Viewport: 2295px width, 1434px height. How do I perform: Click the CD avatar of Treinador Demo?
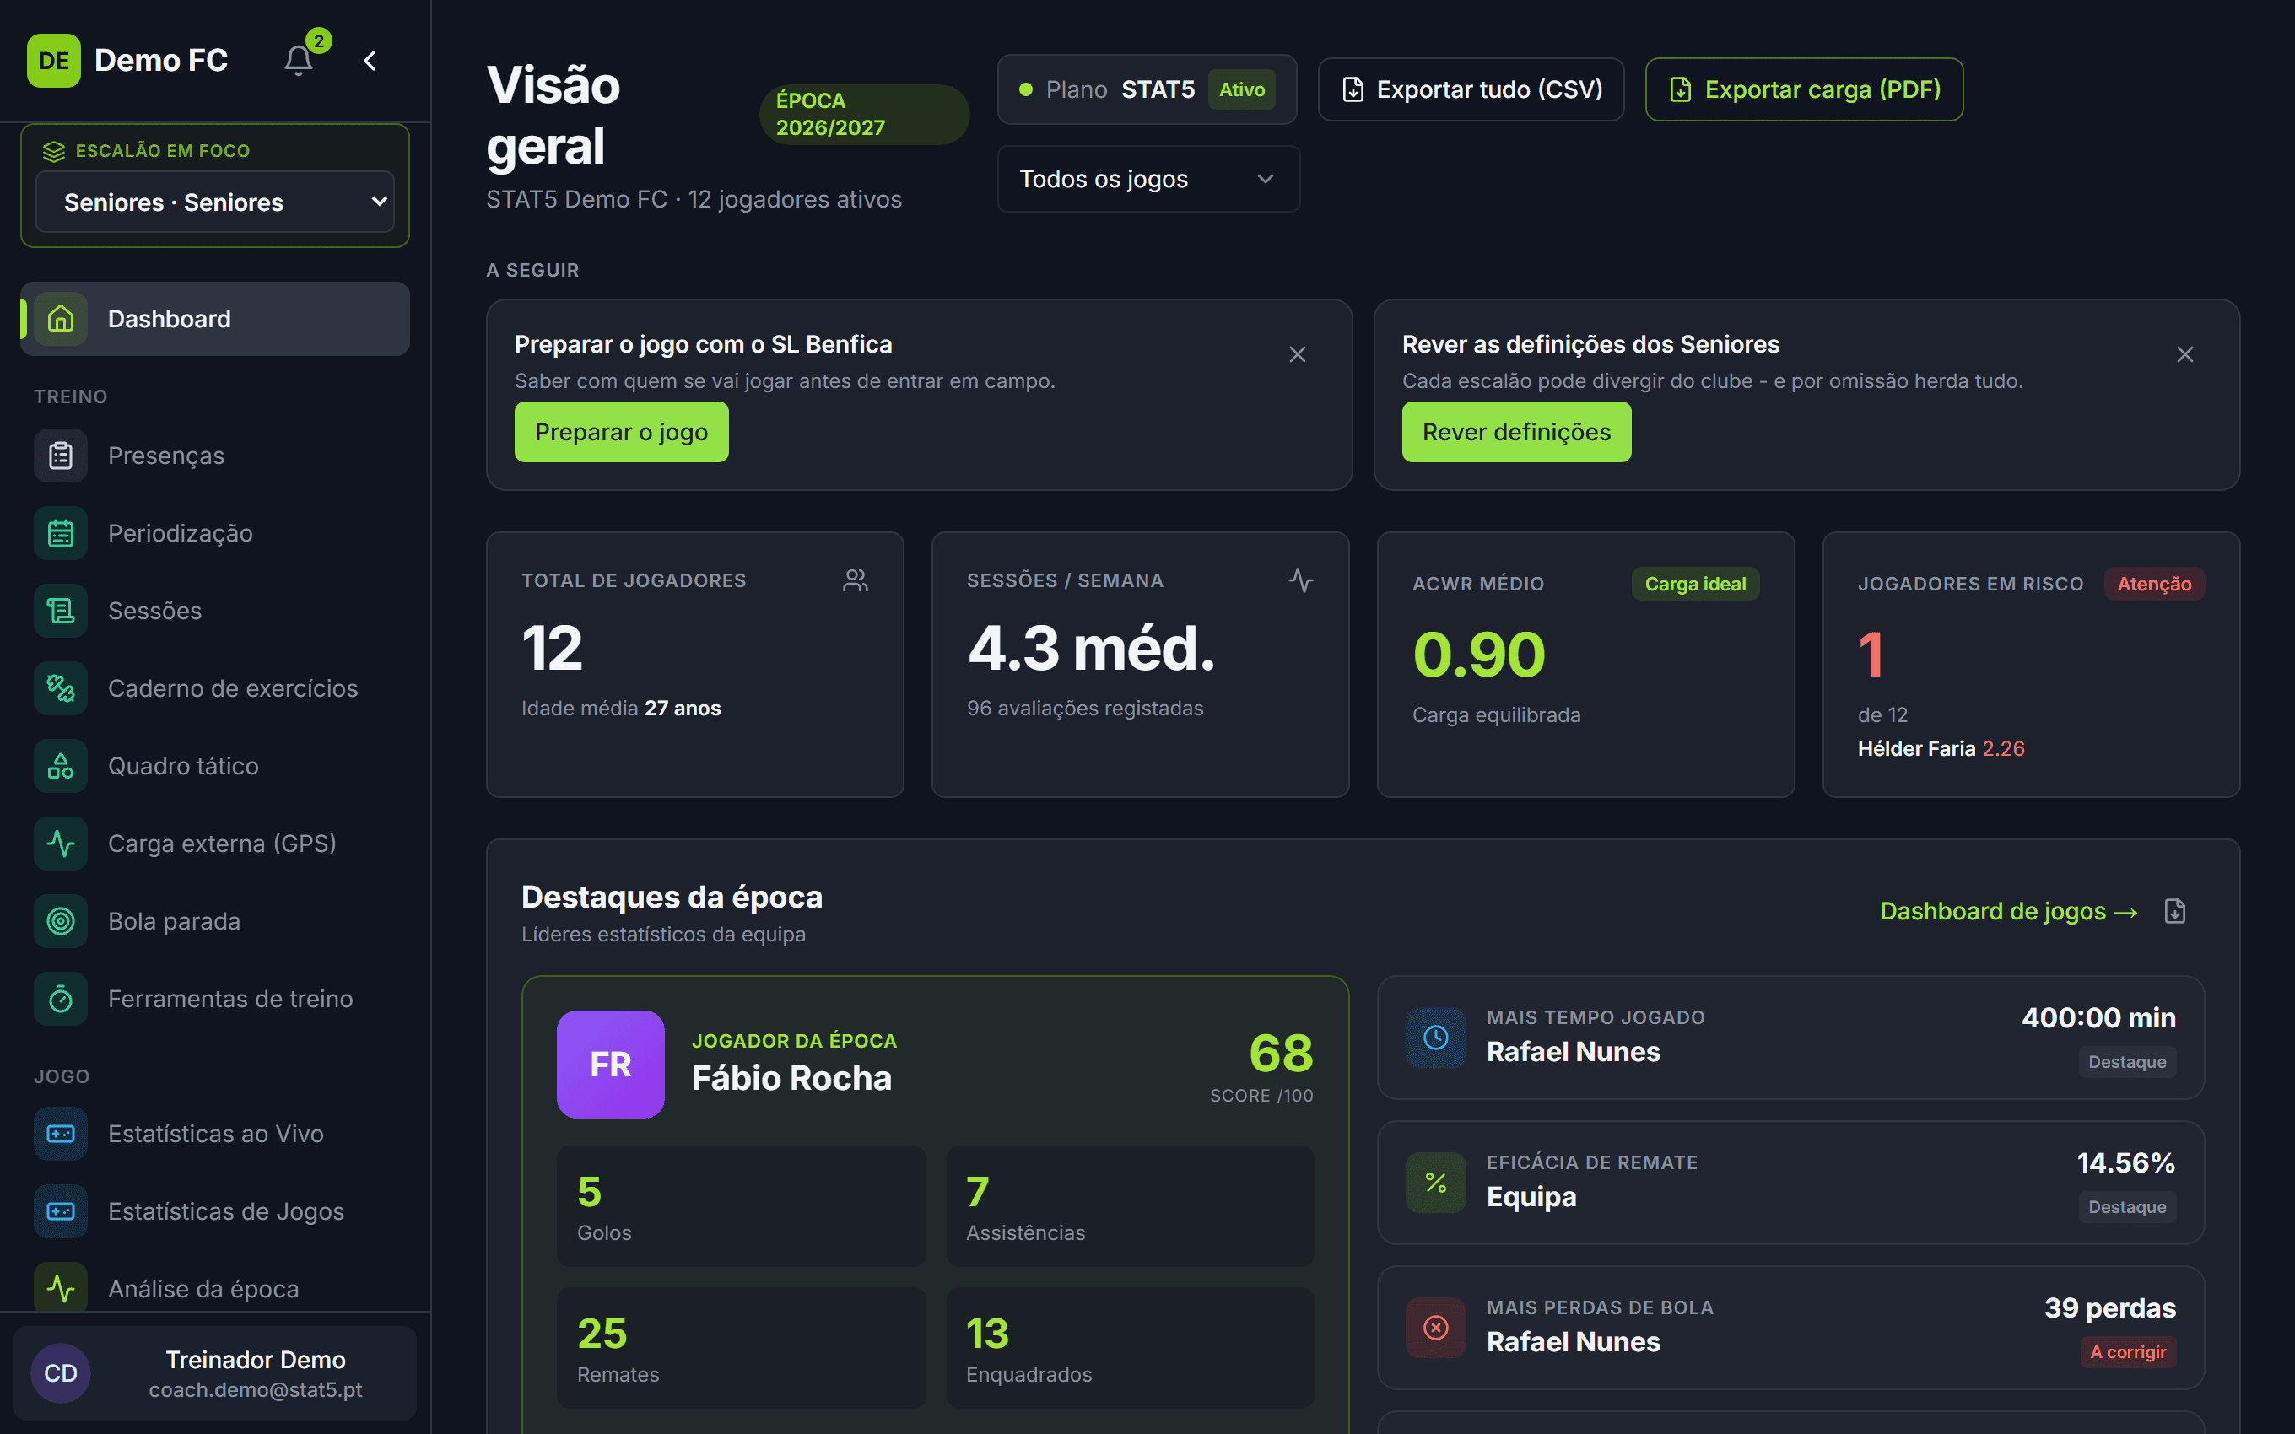click(61, 1373)
